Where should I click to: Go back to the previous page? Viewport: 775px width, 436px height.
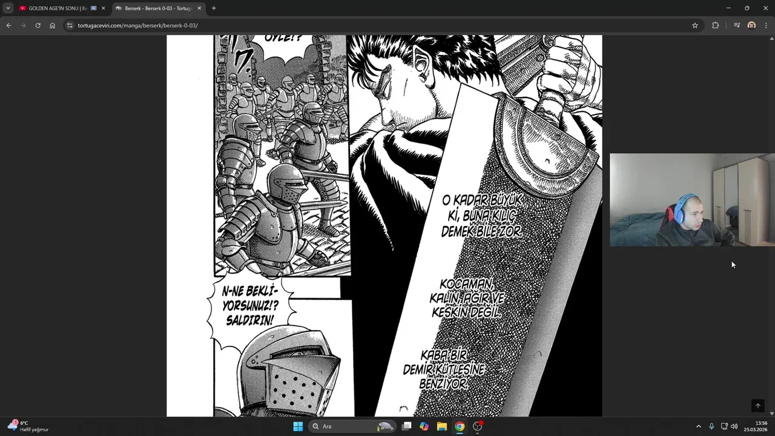click(x=8, y=25)
